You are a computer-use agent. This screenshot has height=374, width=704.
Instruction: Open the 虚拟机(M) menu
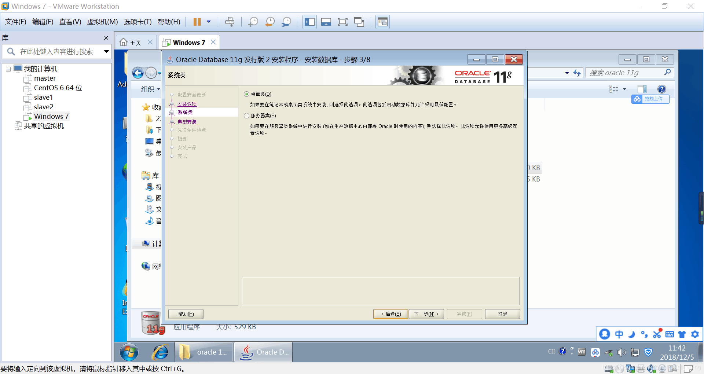pos(102,22)
